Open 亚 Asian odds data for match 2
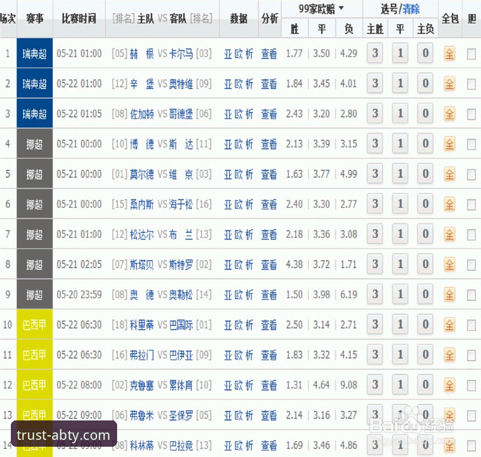 pos(228,84)
